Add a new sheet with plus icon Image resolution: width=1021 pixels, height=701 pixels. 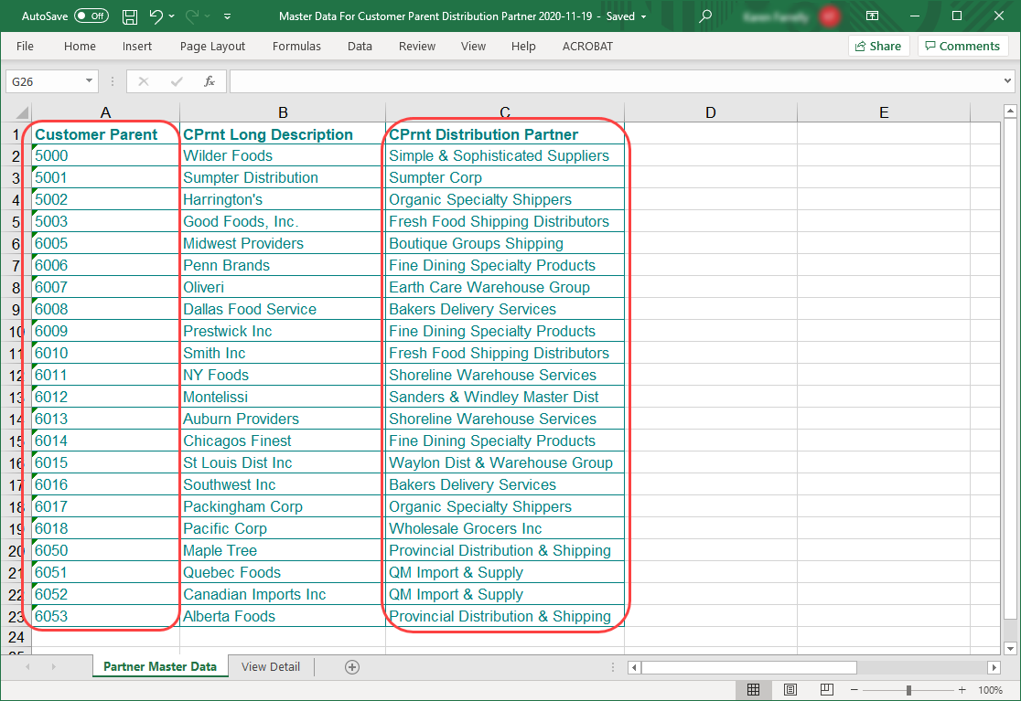tap(352, 667)
